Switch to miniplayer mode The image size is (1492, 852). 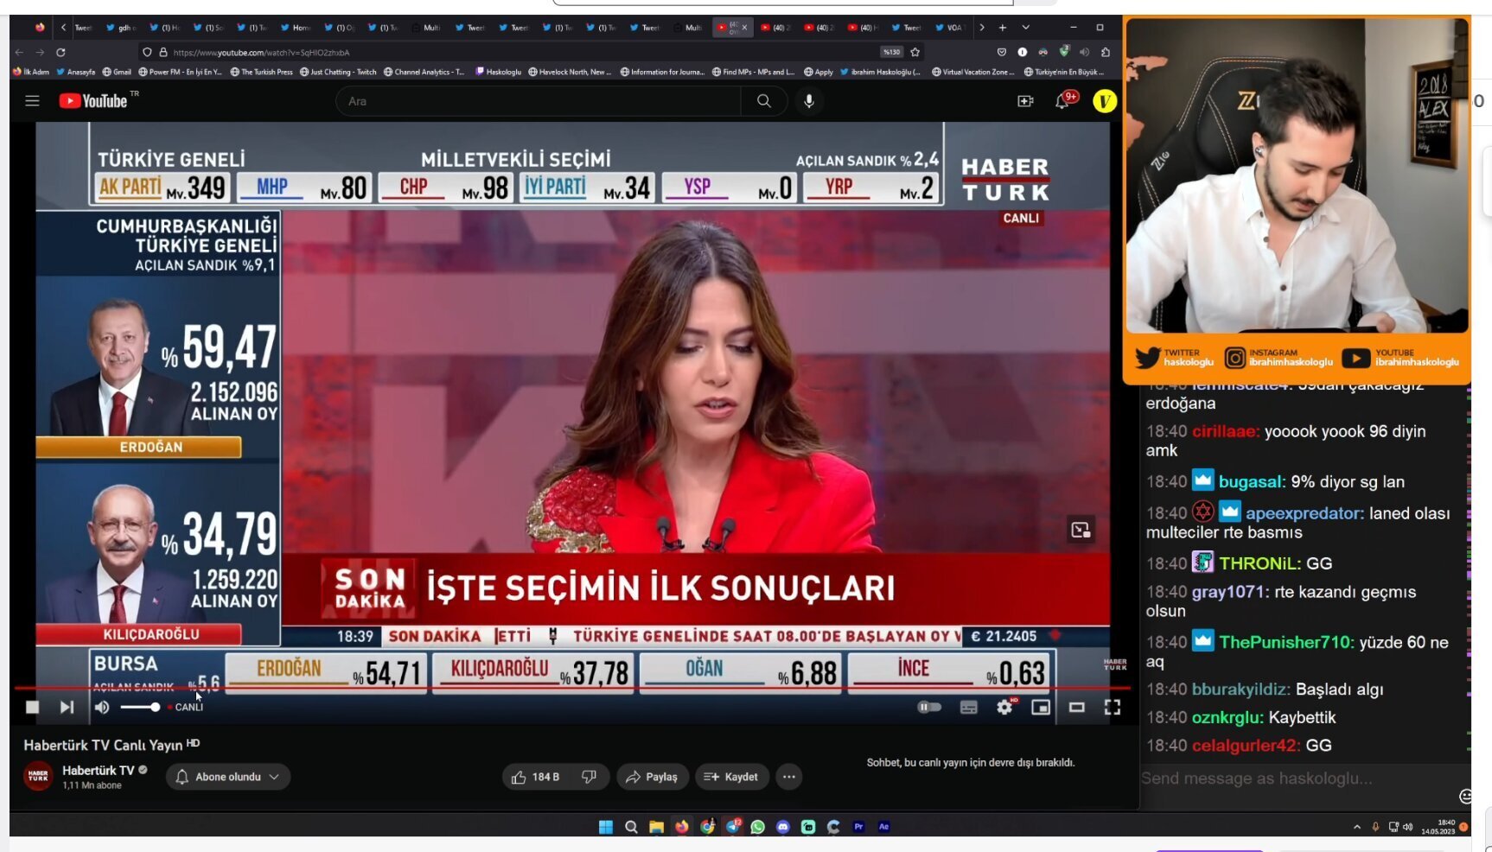tap(1041, 707)
